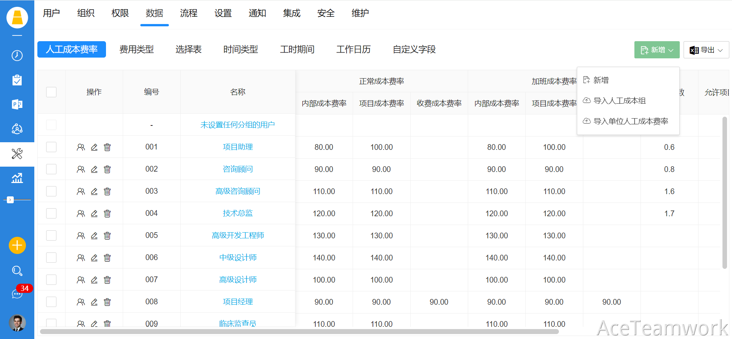Viewport: 732px width, 339px height.
Task: Open the project icon in sidebar
Action: click(x=17, y=104)
